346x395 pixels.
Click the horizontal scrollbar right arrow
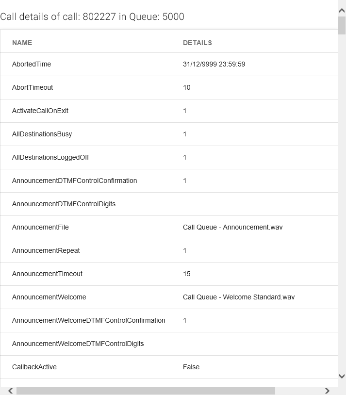click(327, 391)
